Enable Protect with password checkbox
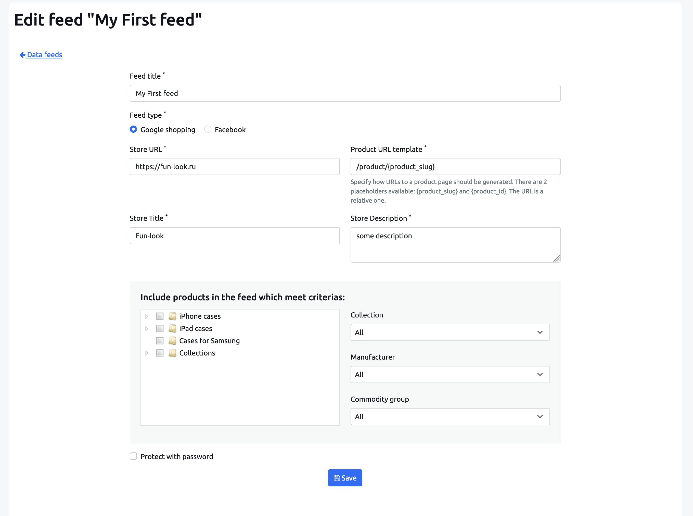This screenshot has height=516, width=693. 134,456
